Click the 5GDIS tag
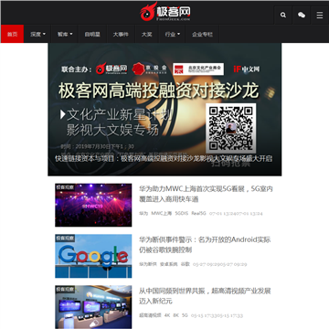 (x=182, y=213)
